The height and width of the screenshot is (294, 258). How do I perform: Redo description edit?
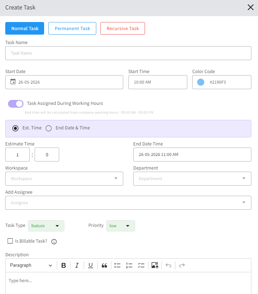point(182,265)
